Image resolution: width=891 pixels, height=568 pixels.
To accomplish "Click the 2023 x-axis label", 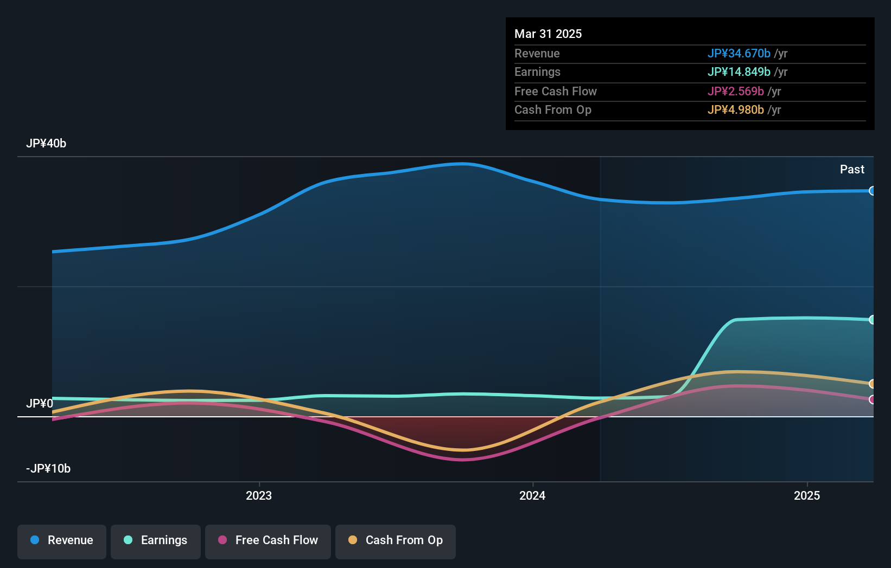I will point(259,496).
